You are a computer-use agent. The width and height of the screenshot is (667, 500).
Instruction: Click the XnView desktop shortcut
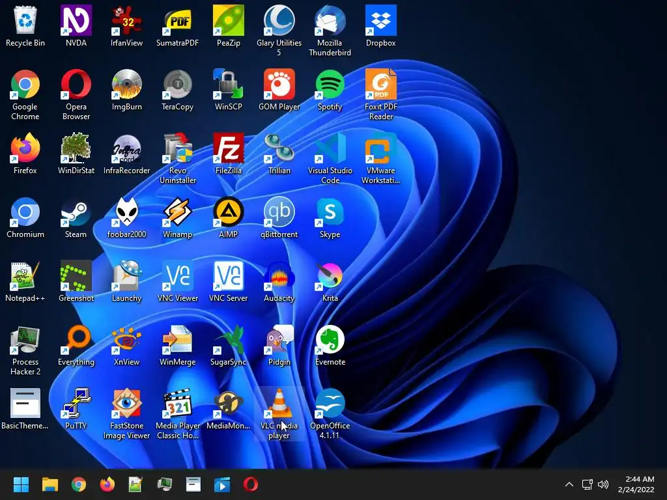pos(126,339)
